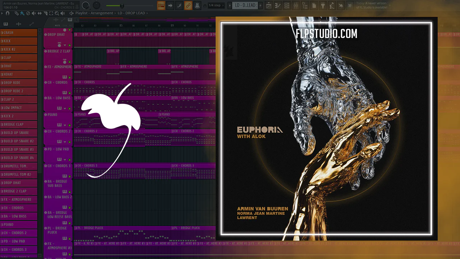Select the pencil draw tool in playlist toolbar

point(17,13)
